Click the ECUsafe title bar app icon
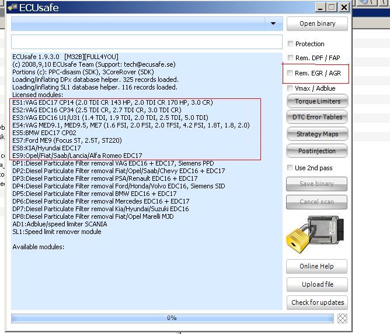The width and height of the screenshot is (390, 334). (12, 8)
